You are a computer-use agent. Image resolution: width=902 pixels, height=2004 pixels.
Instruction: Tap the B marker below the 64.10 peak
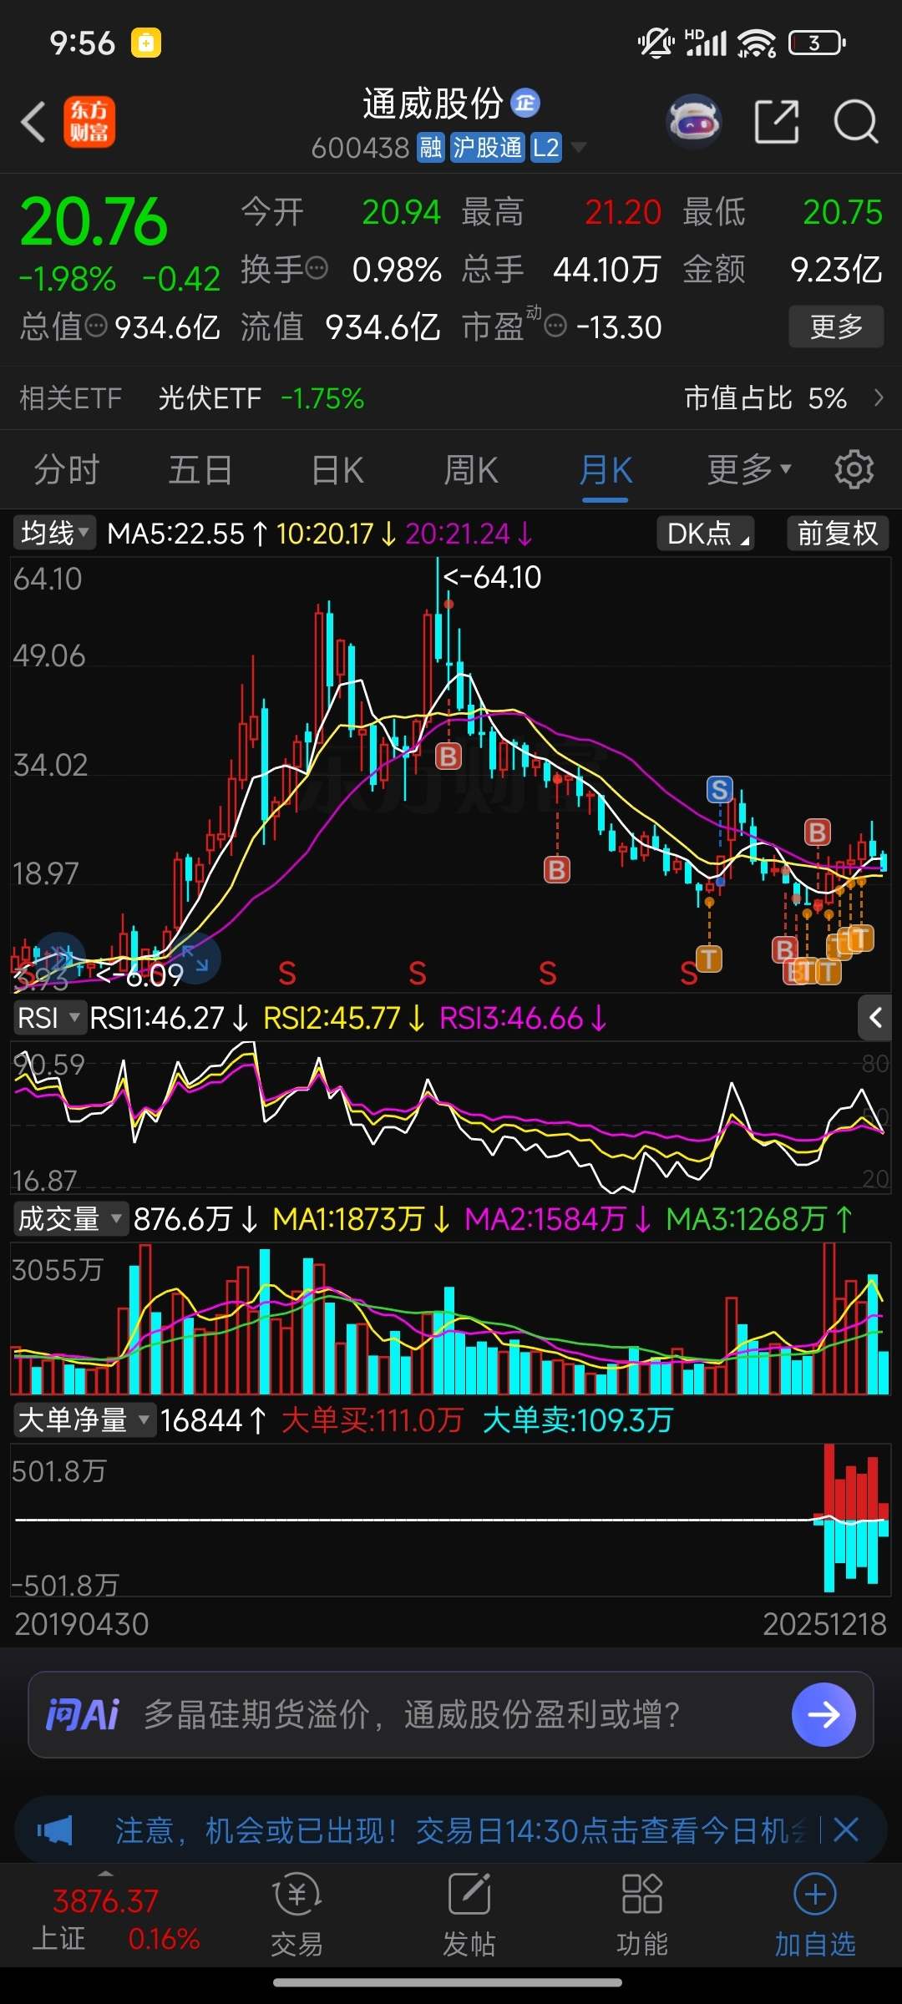click(448, 757)
